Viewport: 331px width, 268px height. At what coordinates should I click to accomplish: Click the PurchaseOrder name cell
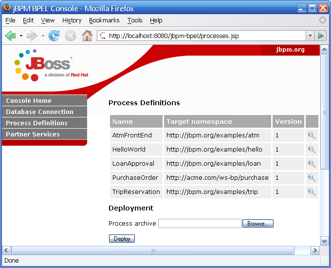pos(136,178)
